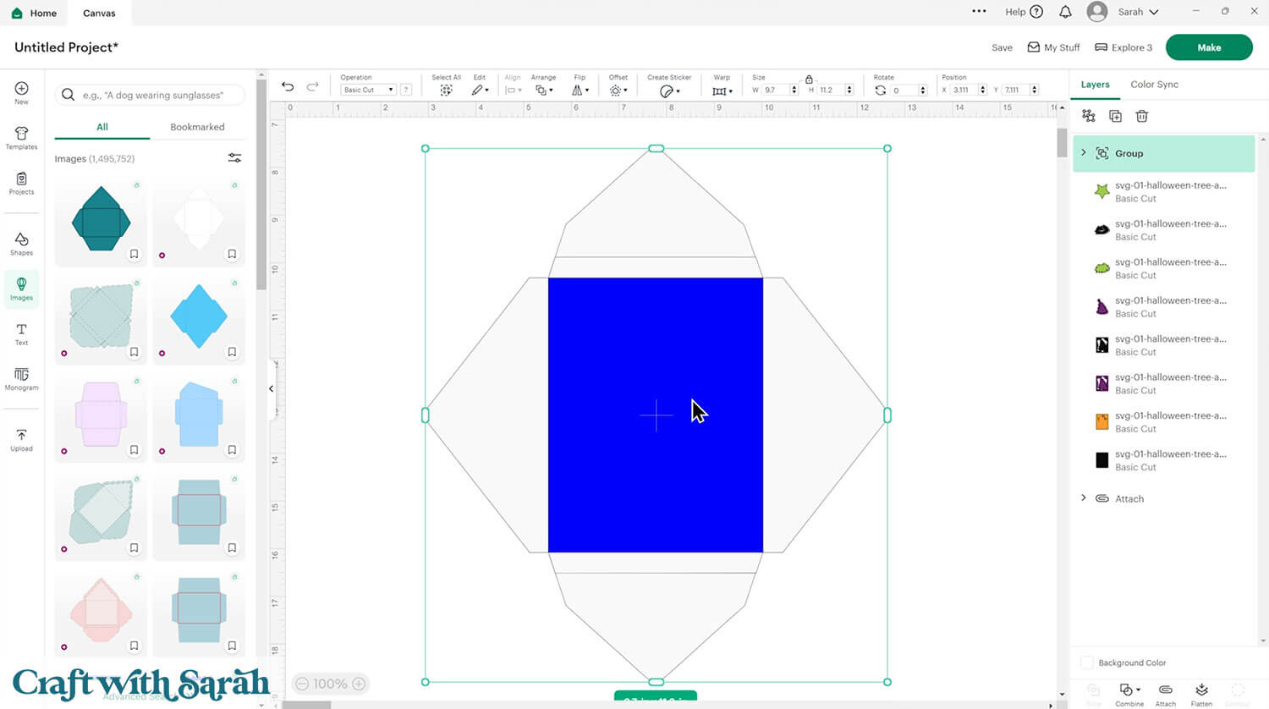Redo the last undone action
The height and width of the screenshot is (709, 1269).
click(312, 86)
